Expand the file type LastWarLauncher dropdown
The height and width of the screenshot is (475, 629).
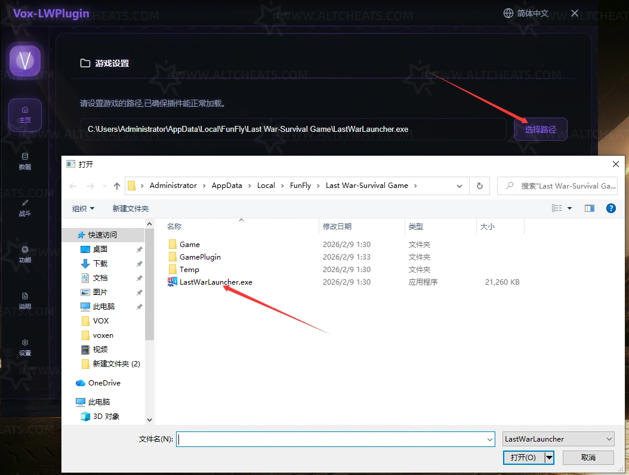(x=558, y=439)
